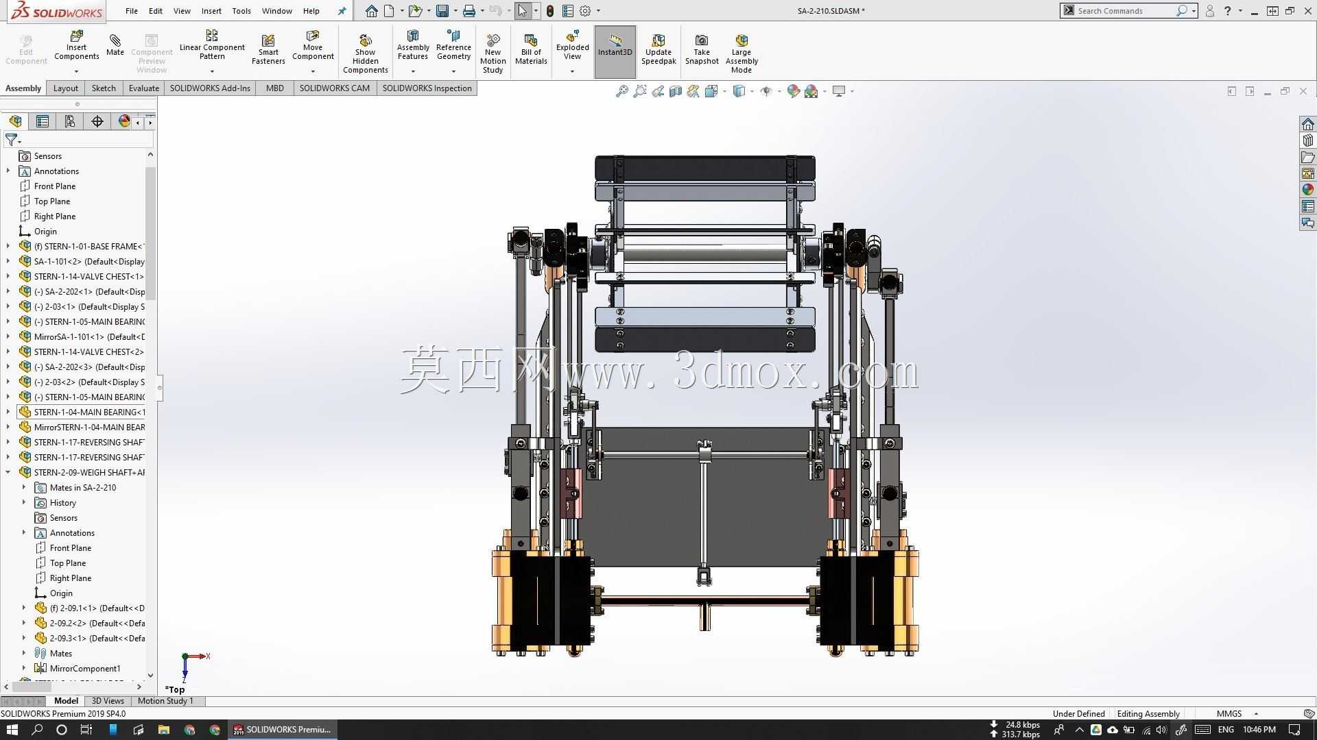Image resolution: width=1317 pixels, height=740 pixels.
Task: Click the Options gear icon
Action: point(585,11)
